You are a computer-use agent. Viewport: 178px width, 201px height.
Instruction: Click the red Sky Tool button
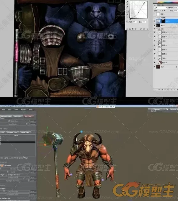tap(28, 116)
